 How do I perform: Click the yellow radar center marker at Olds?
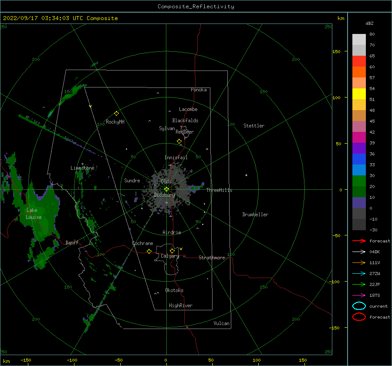pyautogui.click(x=166, y=189)
